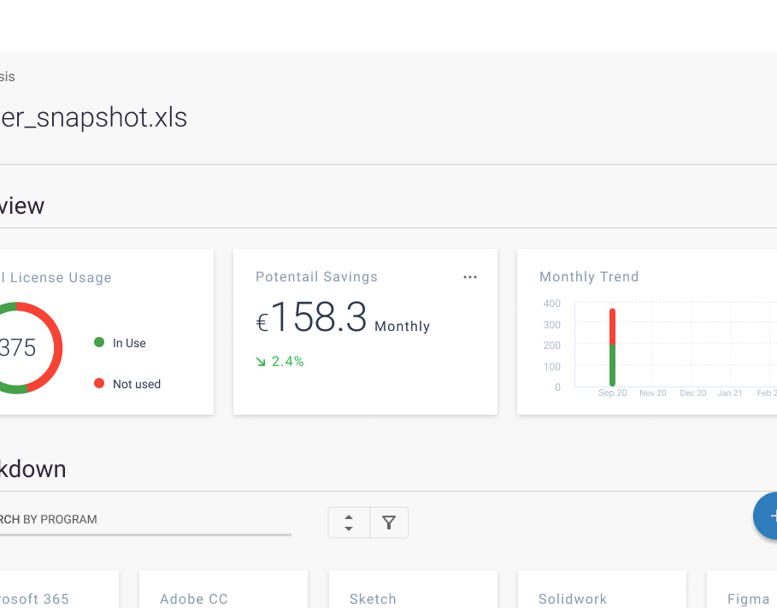777x608 pixels.
Task: Toggle the In Use legend label
Action: (129, 343)
